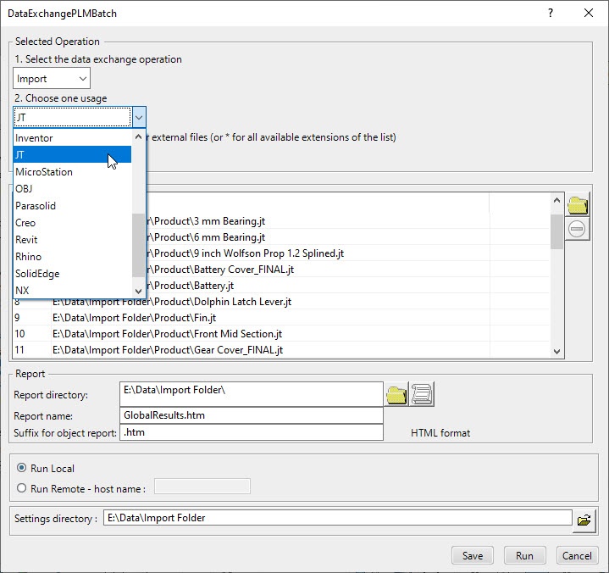The image size is (609, 573).
Task: Click the usage dropdown list scrollbar thumb
Action: click(138, 245)
